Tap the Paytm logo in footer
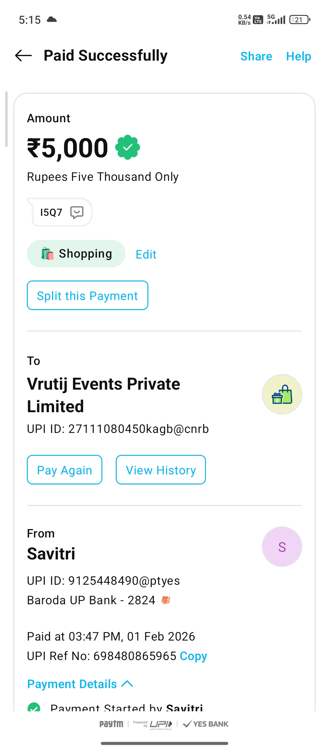The image size is (329, 750). click(x=111, y=724)
